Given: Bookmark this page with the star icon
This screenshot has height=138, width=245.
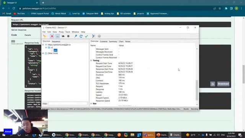Looking at the screenshot, I should tap(220, 8).
